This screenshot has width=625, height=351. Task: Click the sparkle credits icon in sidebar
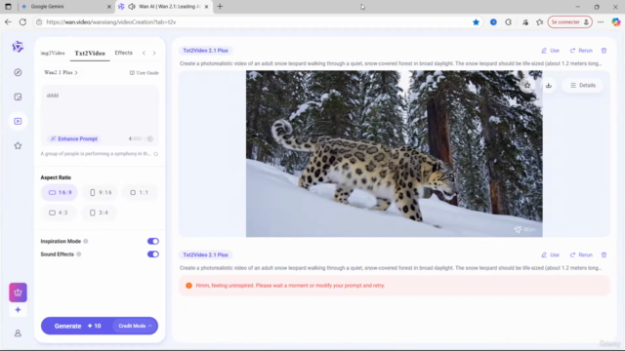18,310
